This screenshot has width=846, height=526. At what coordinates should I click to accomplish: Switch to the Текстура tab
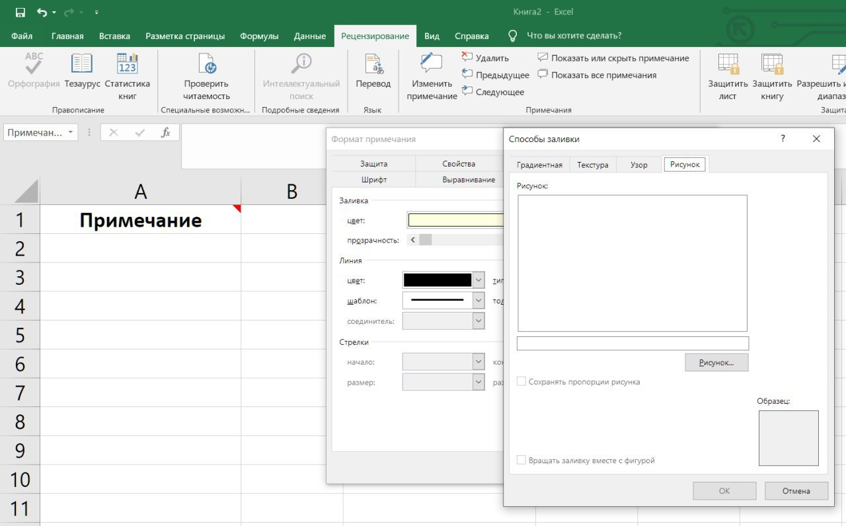(x=592, y=165)
